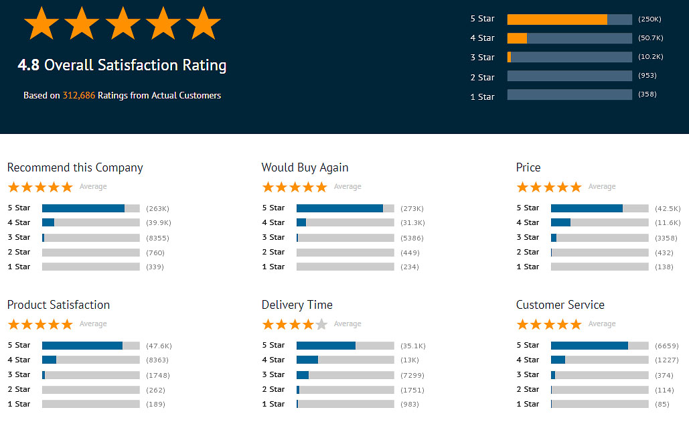The height and width of the screenshot is (428, 689).
Task: Click the third star under Price
Action: coord(549,187)
